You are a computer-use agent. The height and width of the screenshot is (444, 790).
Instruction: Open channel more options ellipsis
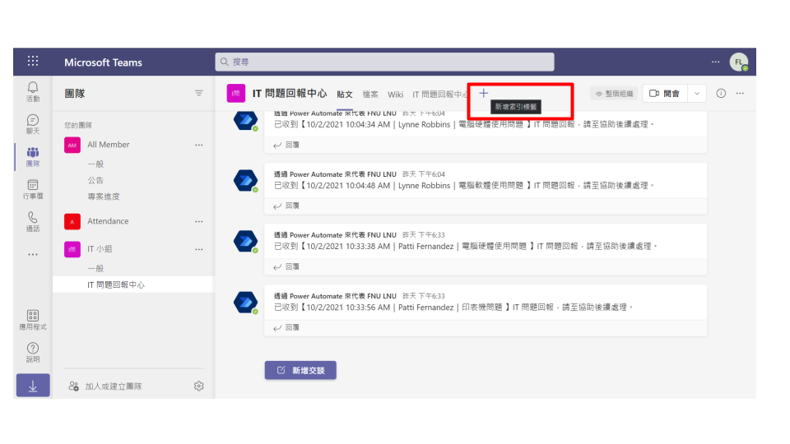click(x=740, y=93)
